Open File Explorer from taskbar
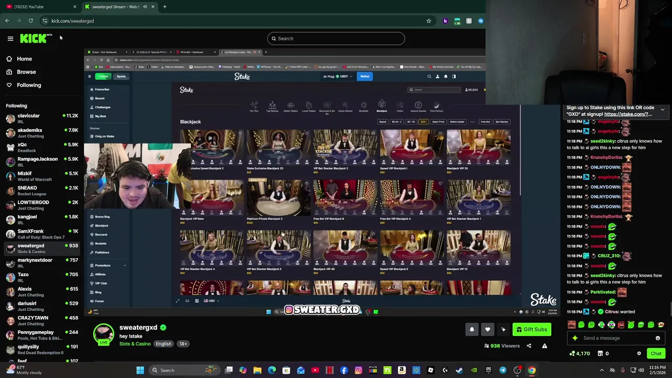The image size is (672, 378). tap(257, 370)
